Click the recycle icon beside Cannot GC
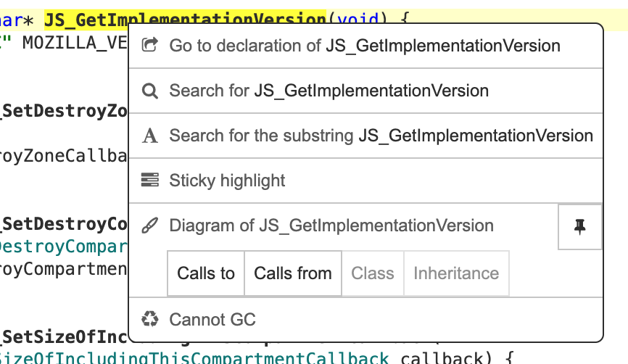Screen dimensions: 628x364 tap(150, 320)
